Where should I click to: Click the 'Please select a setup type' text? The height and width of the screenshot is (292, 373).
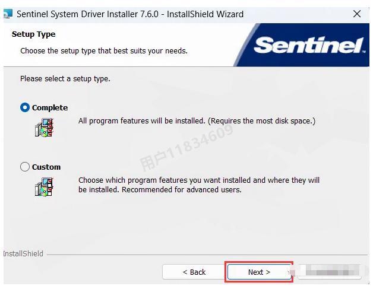pos(65,79)
